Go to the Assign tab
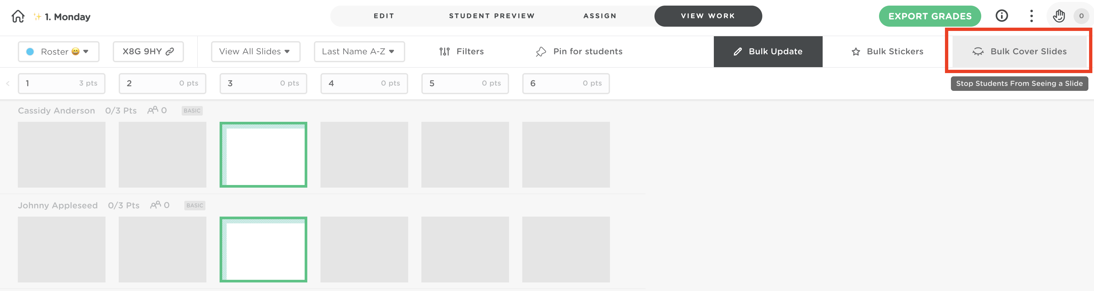The image size is (1094, 291). point(599,16)
